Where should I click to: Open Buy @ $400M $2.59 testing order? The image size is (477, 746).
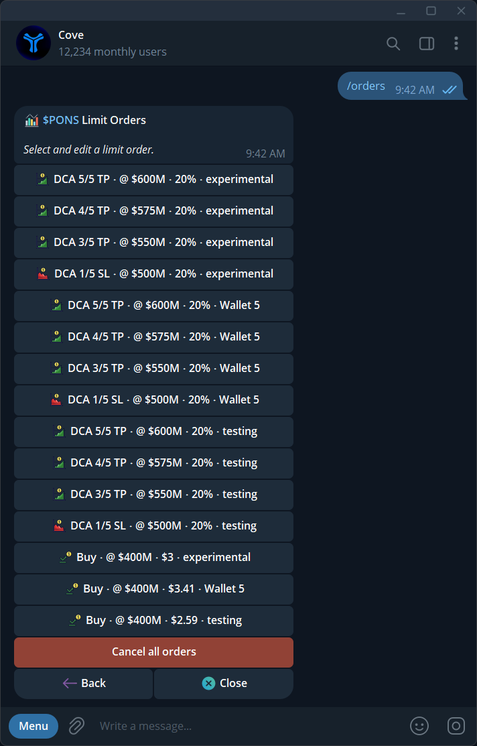coord(153,621)
